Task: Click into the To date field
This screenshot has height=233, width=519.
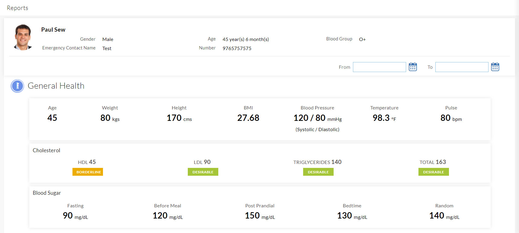Action: (x=462, y=67)
